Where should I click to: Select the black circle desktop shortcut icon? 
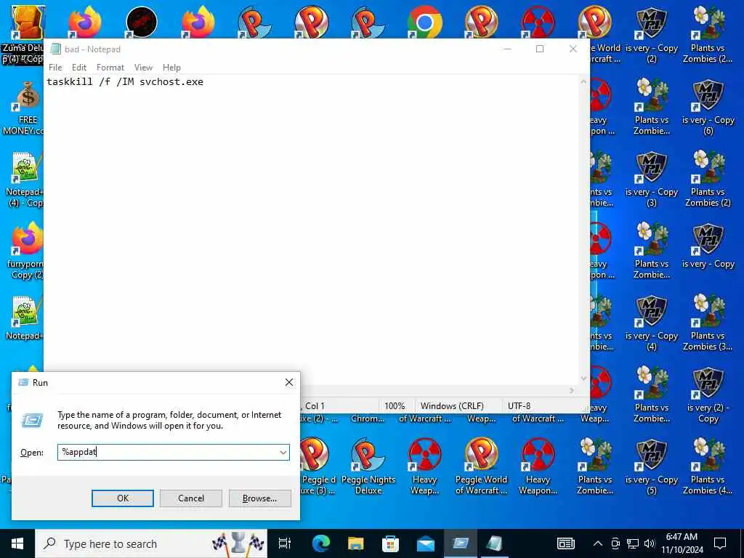(x=142, y=22)
